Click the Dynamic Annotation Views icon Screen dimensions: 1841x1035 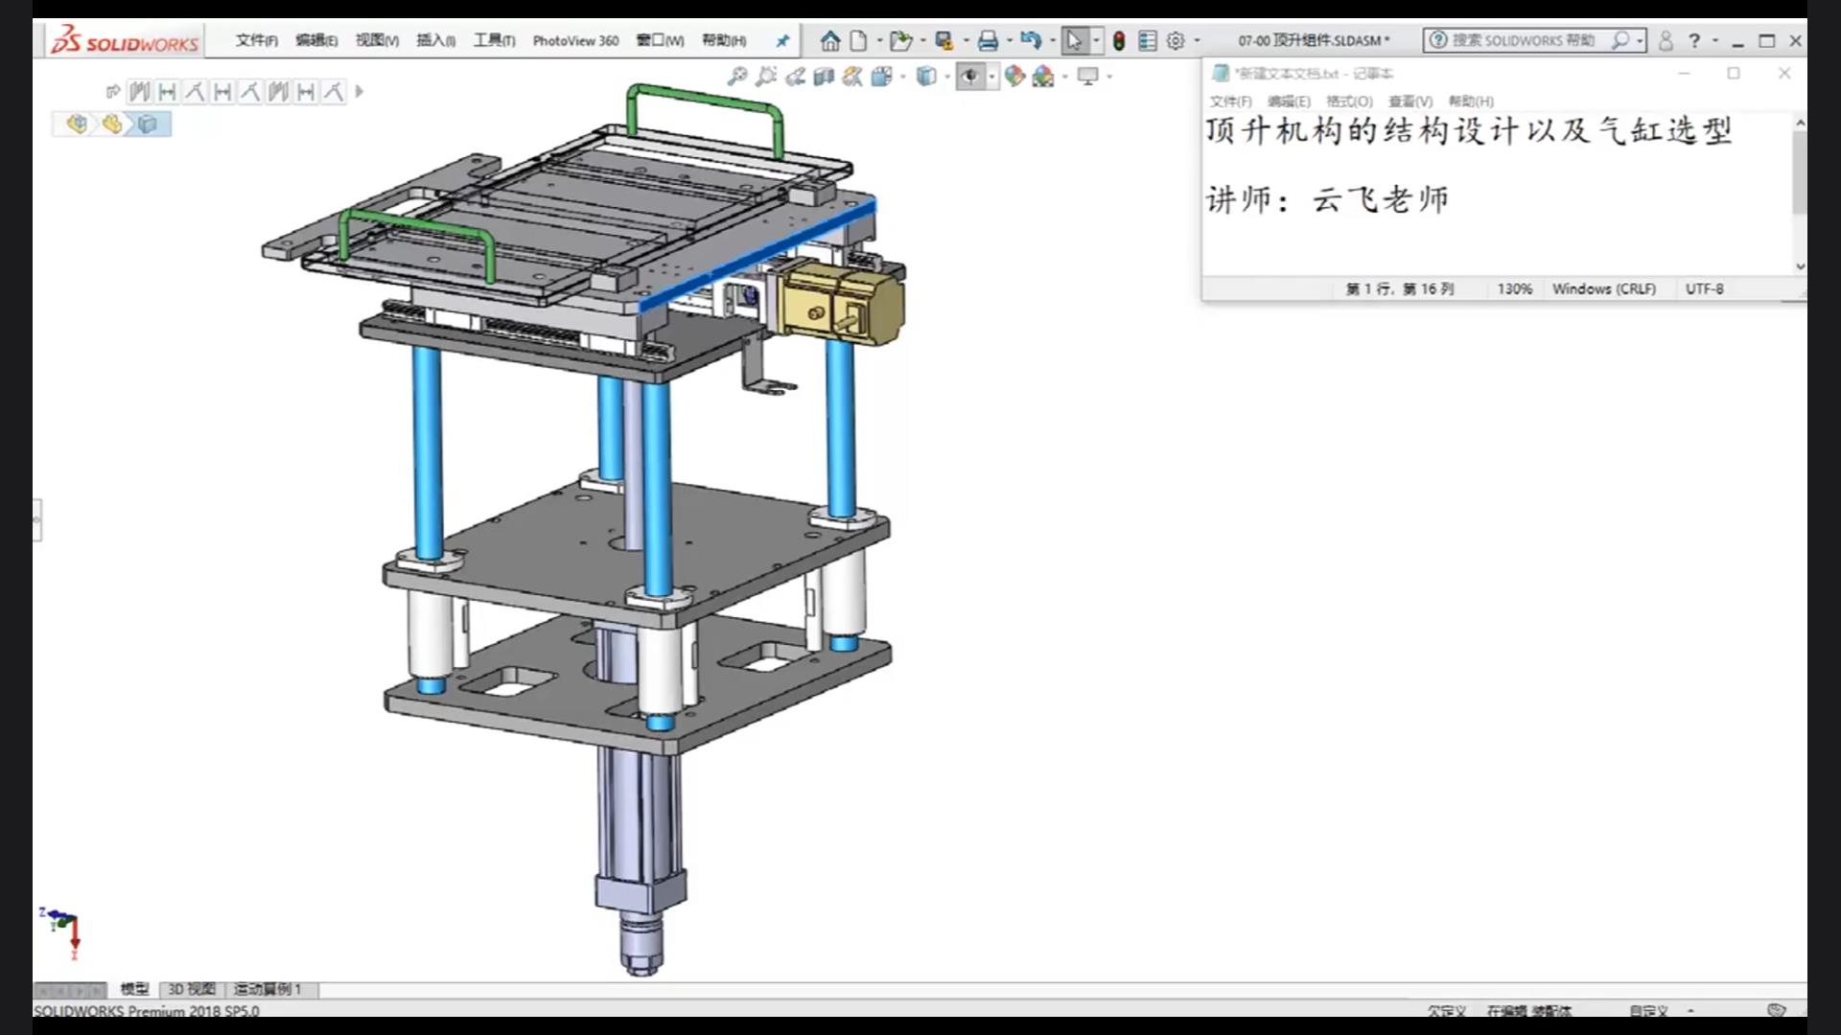pos(852,76)
